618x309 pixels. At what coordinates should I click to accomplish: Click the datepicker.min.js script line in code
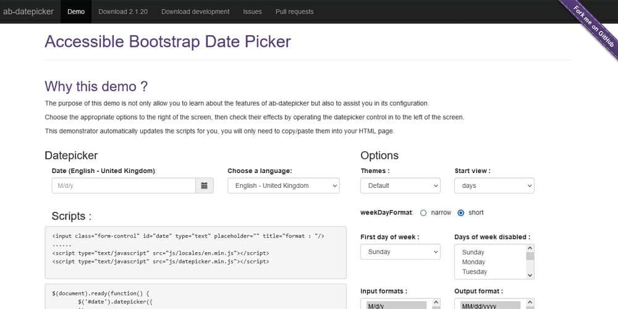(161, 261)
